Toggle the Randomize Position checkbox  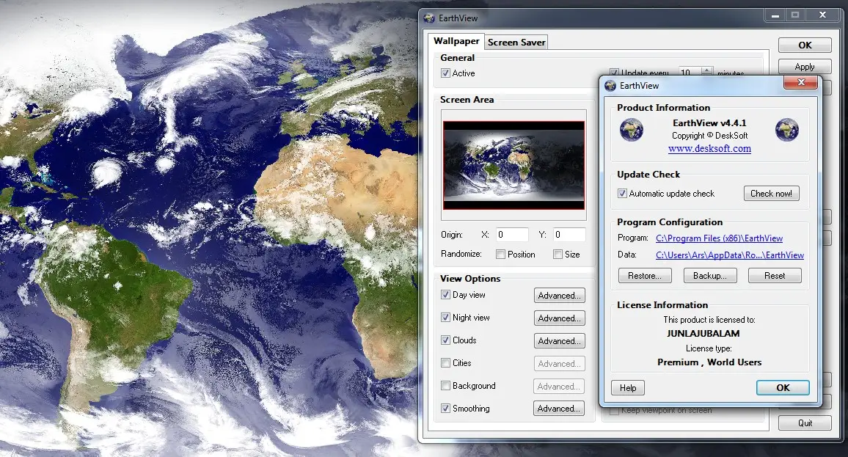tap(501, 255)
